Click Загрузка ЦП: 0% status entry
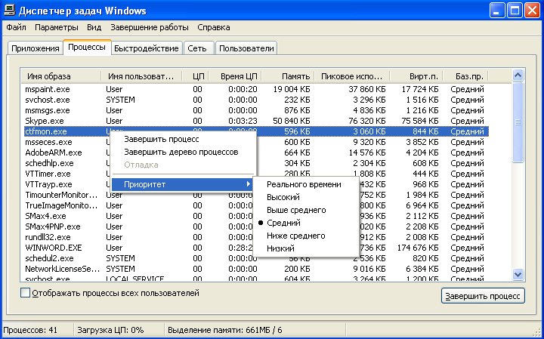 (110, 330)
